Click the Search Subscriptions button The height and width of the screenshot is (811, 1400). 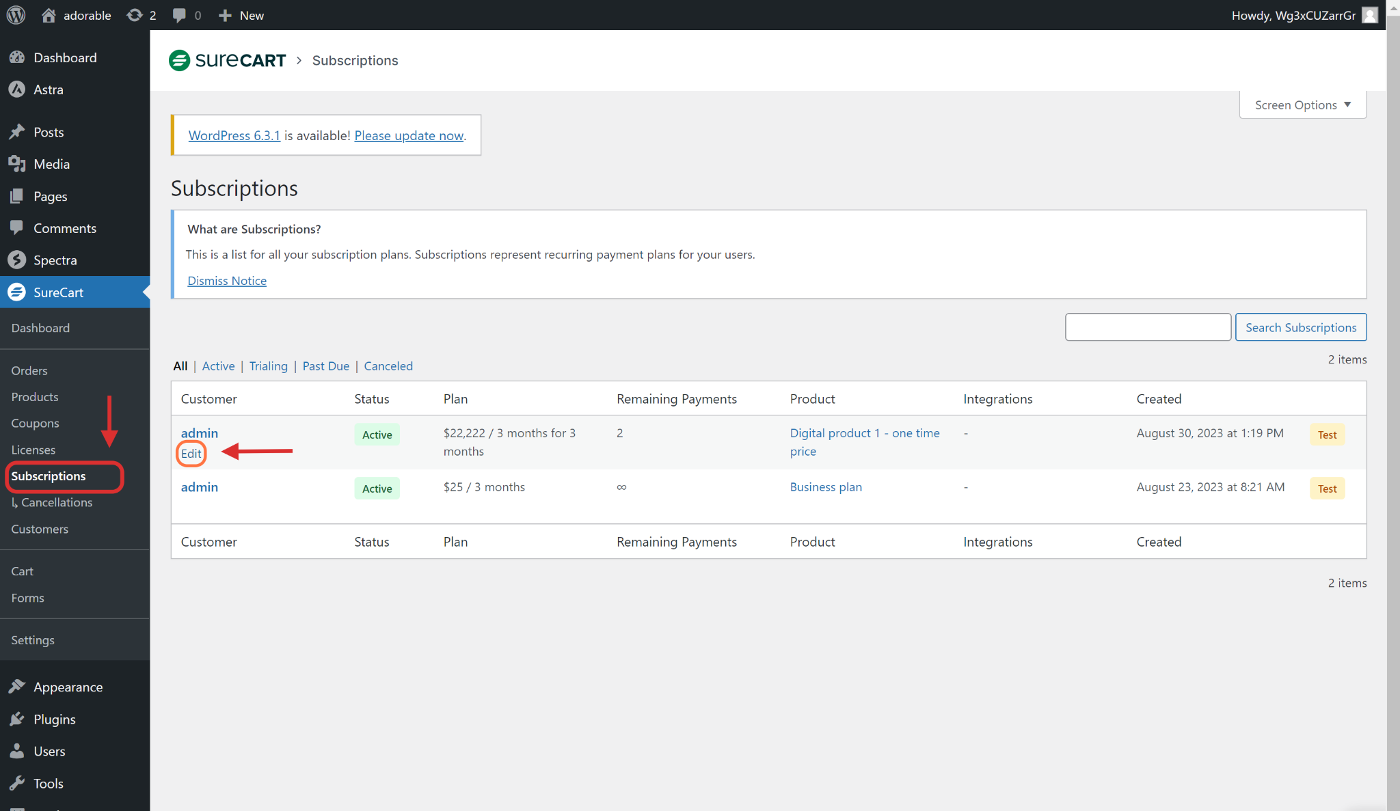coord(1300,327)
